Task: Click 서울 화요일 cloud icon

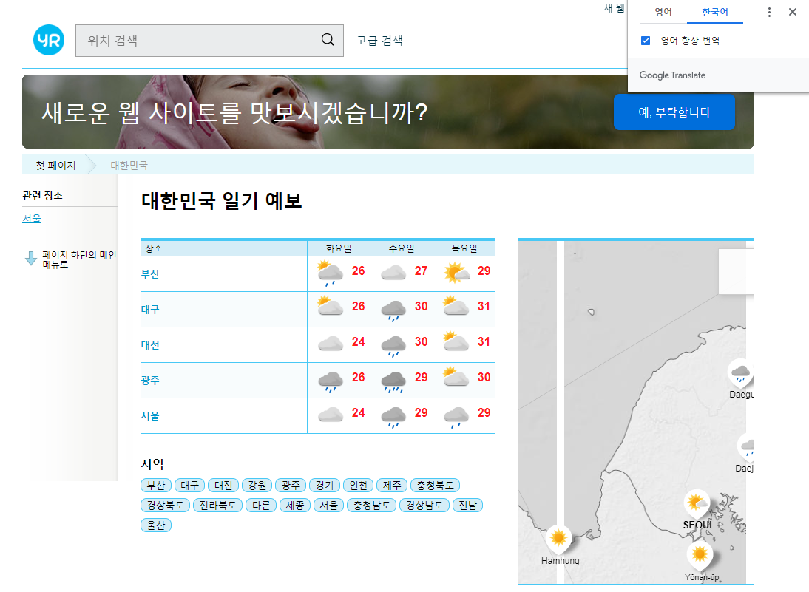Action: tap(331, 414)
